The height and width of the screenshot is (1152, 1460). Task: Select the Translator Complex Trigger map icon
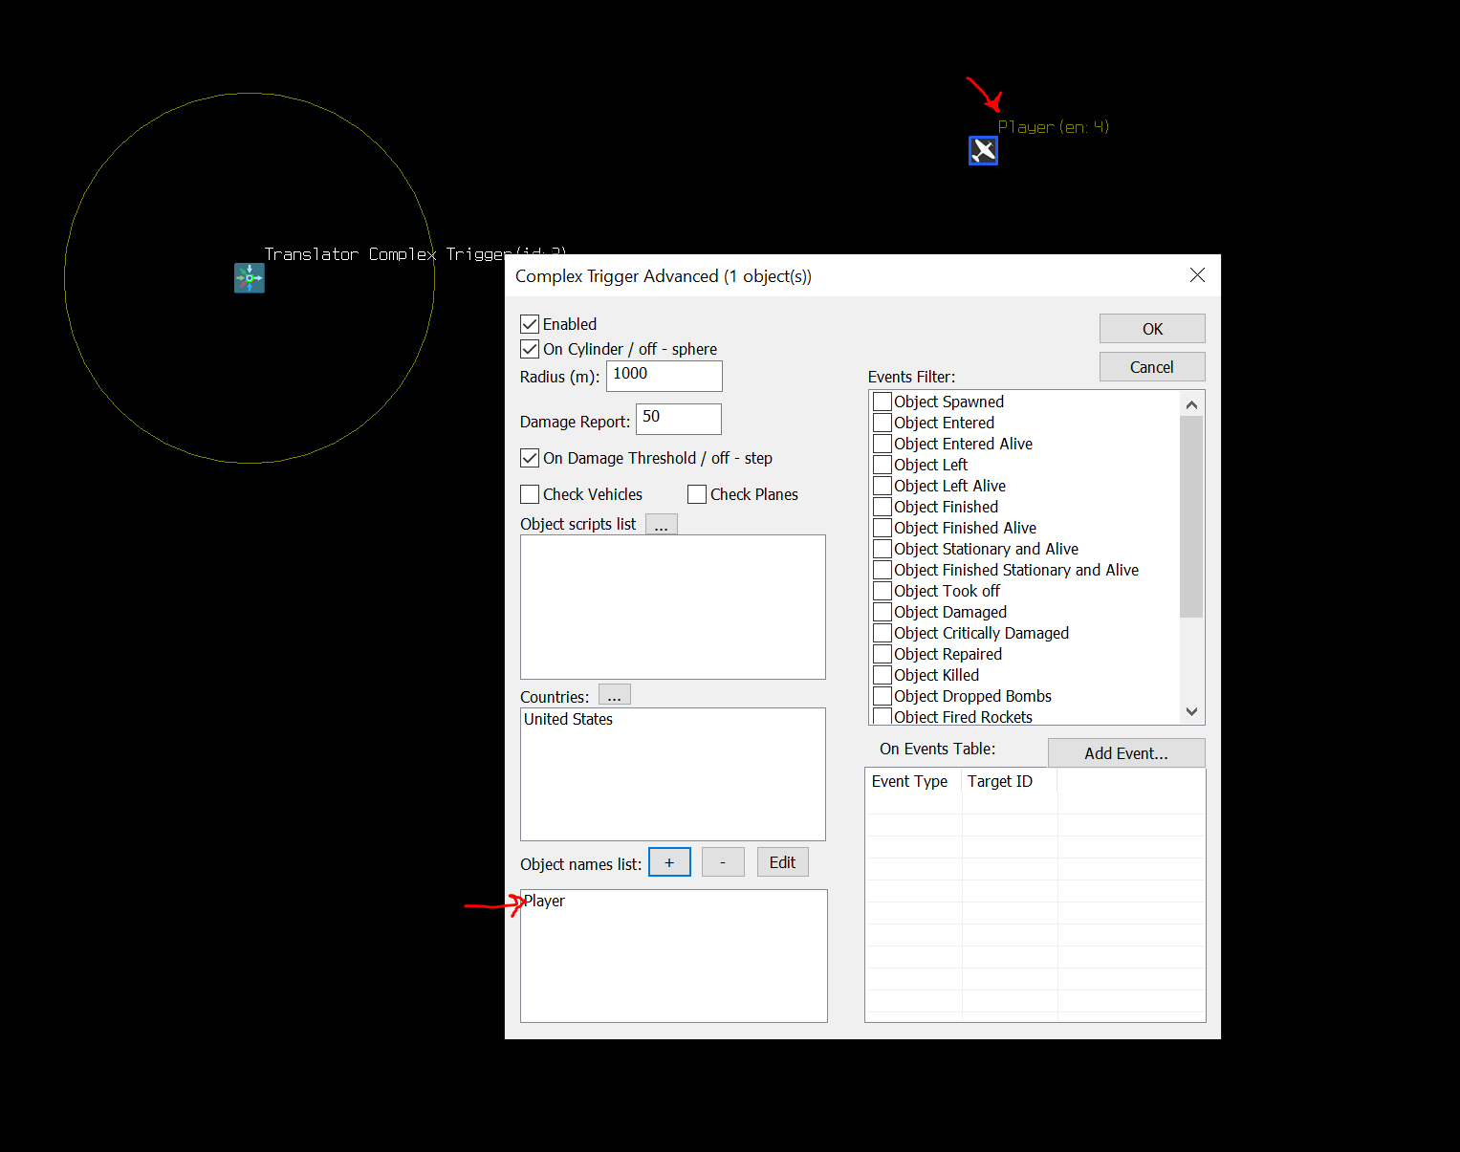250,278
